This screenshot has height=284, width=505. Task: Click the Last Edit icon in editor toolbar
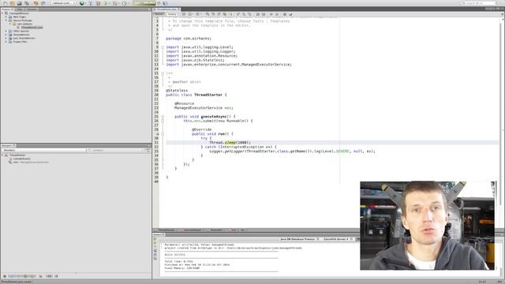(184, 14)
